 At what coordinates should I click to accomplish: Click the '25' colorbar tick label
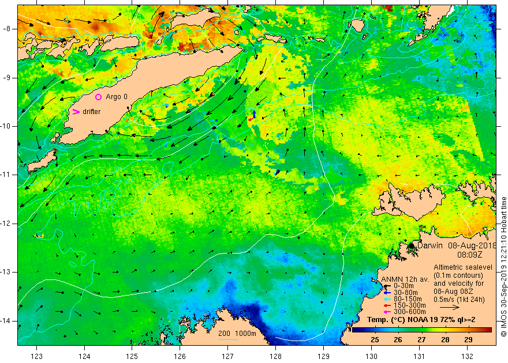coord(375,340)
